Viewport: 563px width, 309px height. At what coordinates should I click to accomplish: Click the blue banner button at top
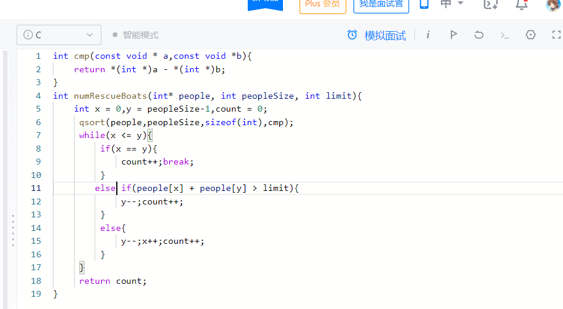265,4
